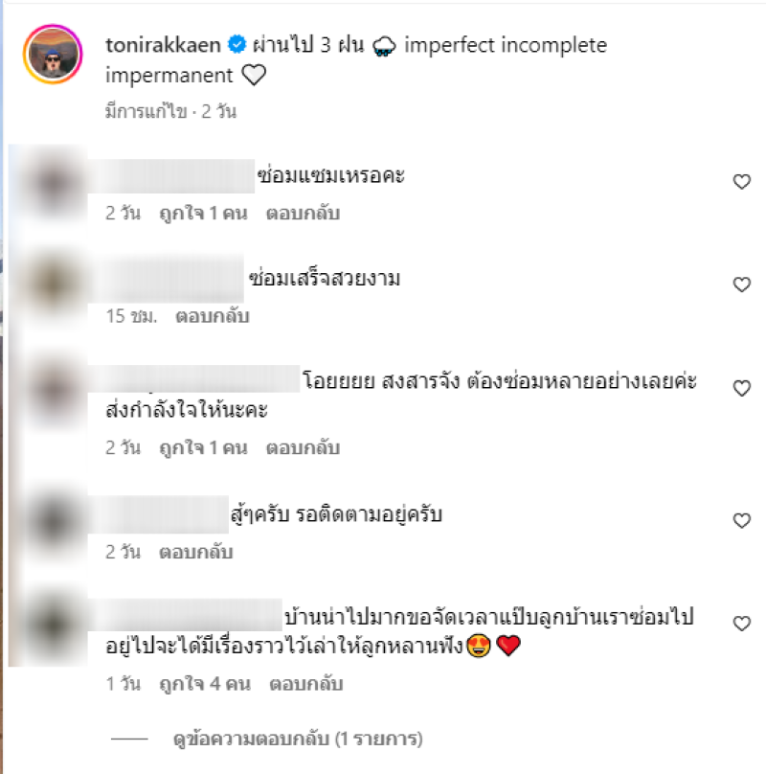Like the บ้านน่าไปมาก comment via heart icon
Image resolution: width=766 pixels, height=774 pixels.
click(x=741, y=624)
